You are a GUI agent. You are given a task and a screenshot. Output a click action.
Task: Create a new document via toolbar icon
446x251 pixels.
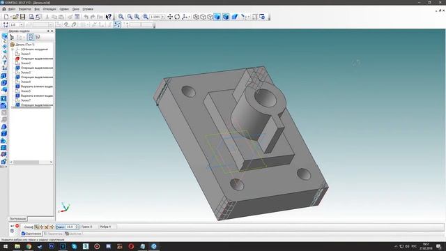6,17
